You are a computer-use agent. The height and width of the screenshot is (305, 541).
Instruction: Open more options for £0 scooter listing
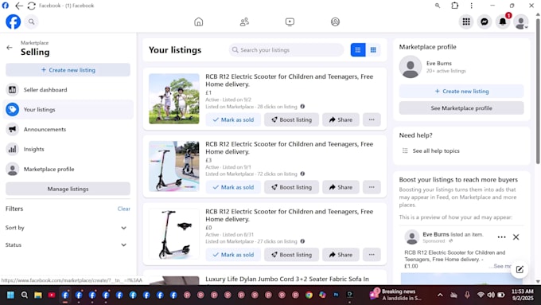(372, 255)
